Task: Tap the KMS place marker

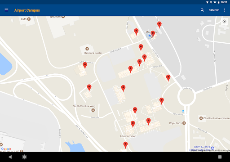Action: (29, 19)
